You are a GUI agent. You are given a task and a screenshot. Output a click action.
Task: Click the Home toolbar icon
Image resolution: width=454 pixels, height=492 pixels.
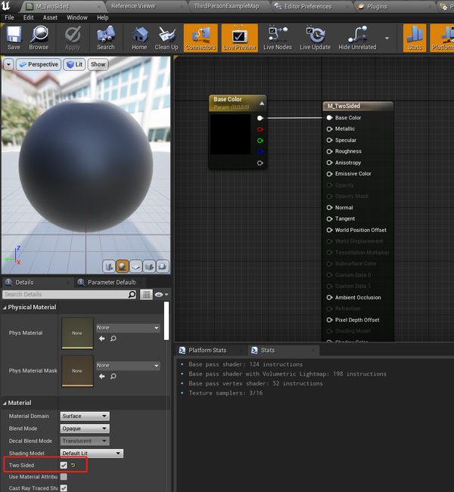click(139, 38)
